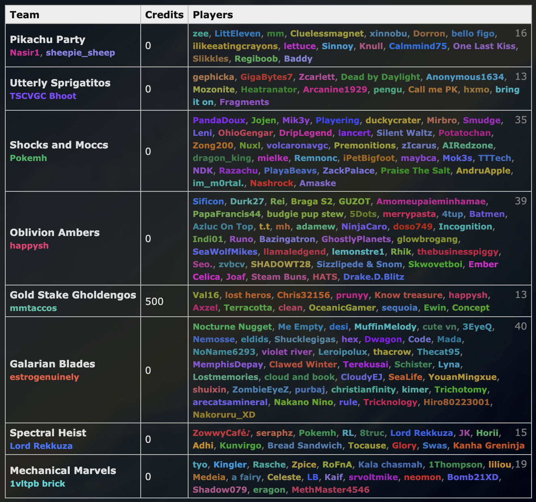This screenshot has height=502, width=536.
Task: Click the mmtaccos captain link
Action: click(x=33, y=308)
